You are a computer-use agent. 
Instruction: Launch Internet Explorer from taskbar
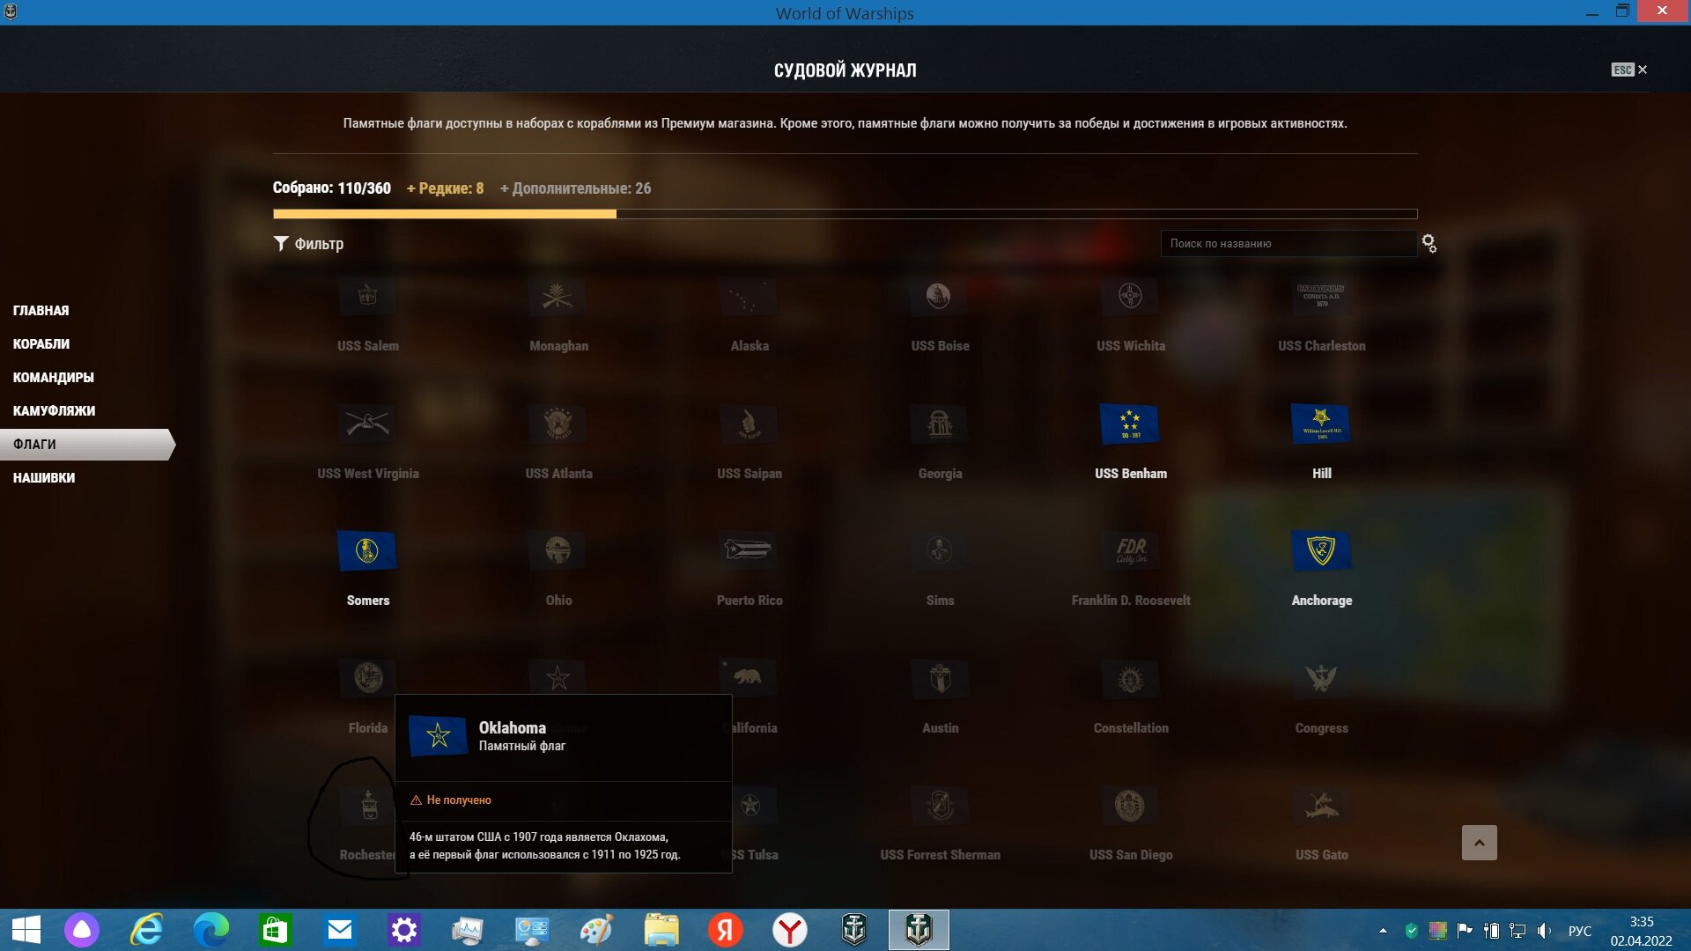[146, 930]
